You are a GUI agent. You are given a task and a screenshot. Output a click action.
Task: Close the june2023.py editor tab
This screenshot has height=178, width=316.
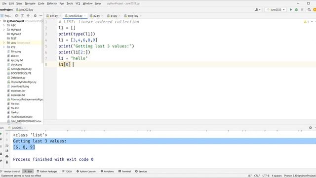coord(85,16)
